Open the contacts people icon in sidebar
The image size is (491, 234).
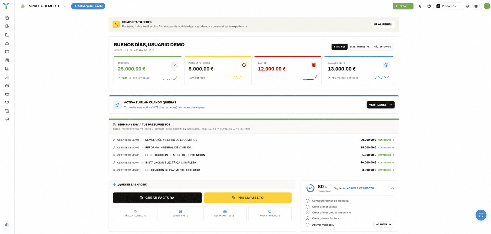(x=7, y=77)
